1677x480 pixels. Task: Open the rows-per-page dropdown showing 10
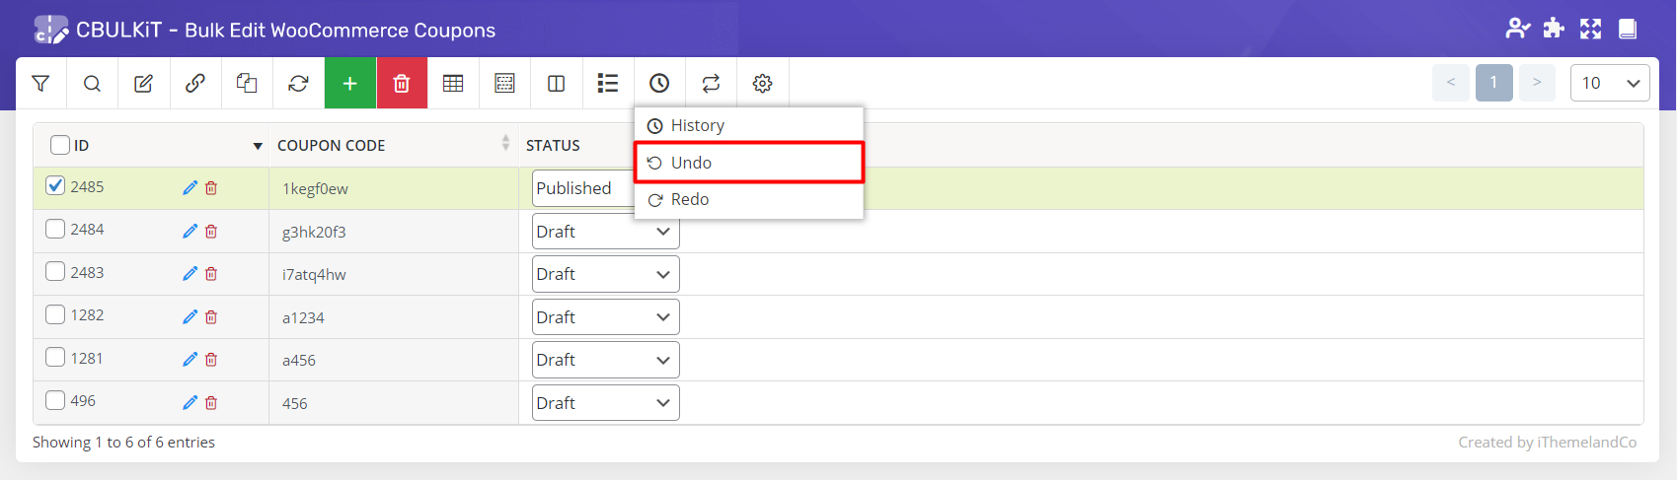(1610, 83)
